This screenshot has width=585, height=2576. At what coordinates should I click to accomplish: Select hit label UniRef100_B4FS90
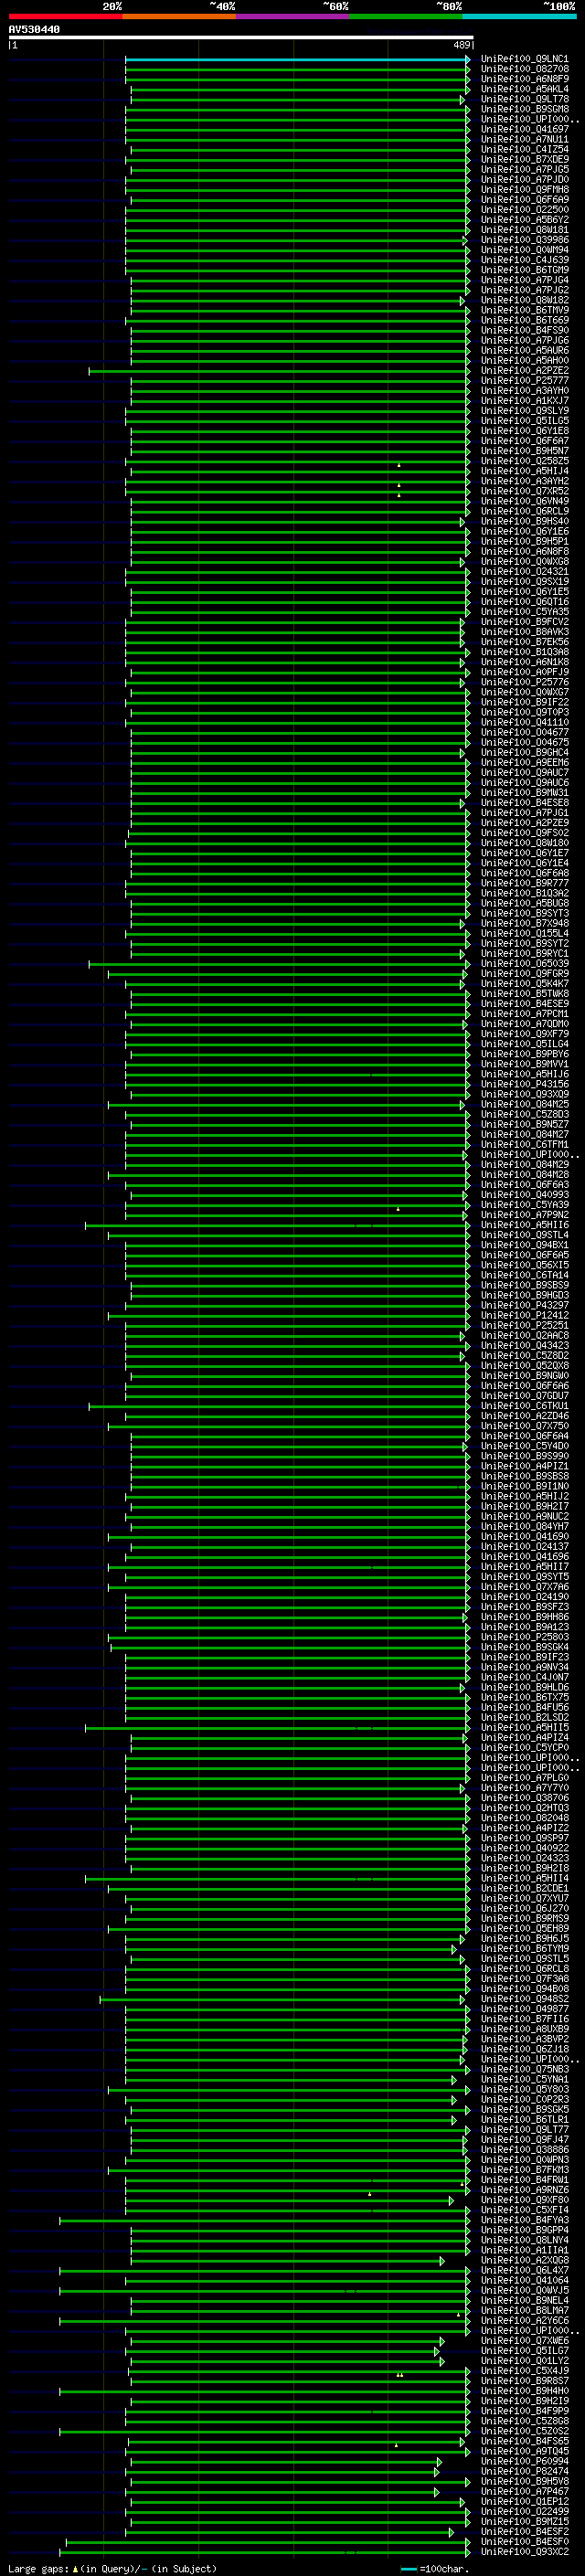(524, 331)
